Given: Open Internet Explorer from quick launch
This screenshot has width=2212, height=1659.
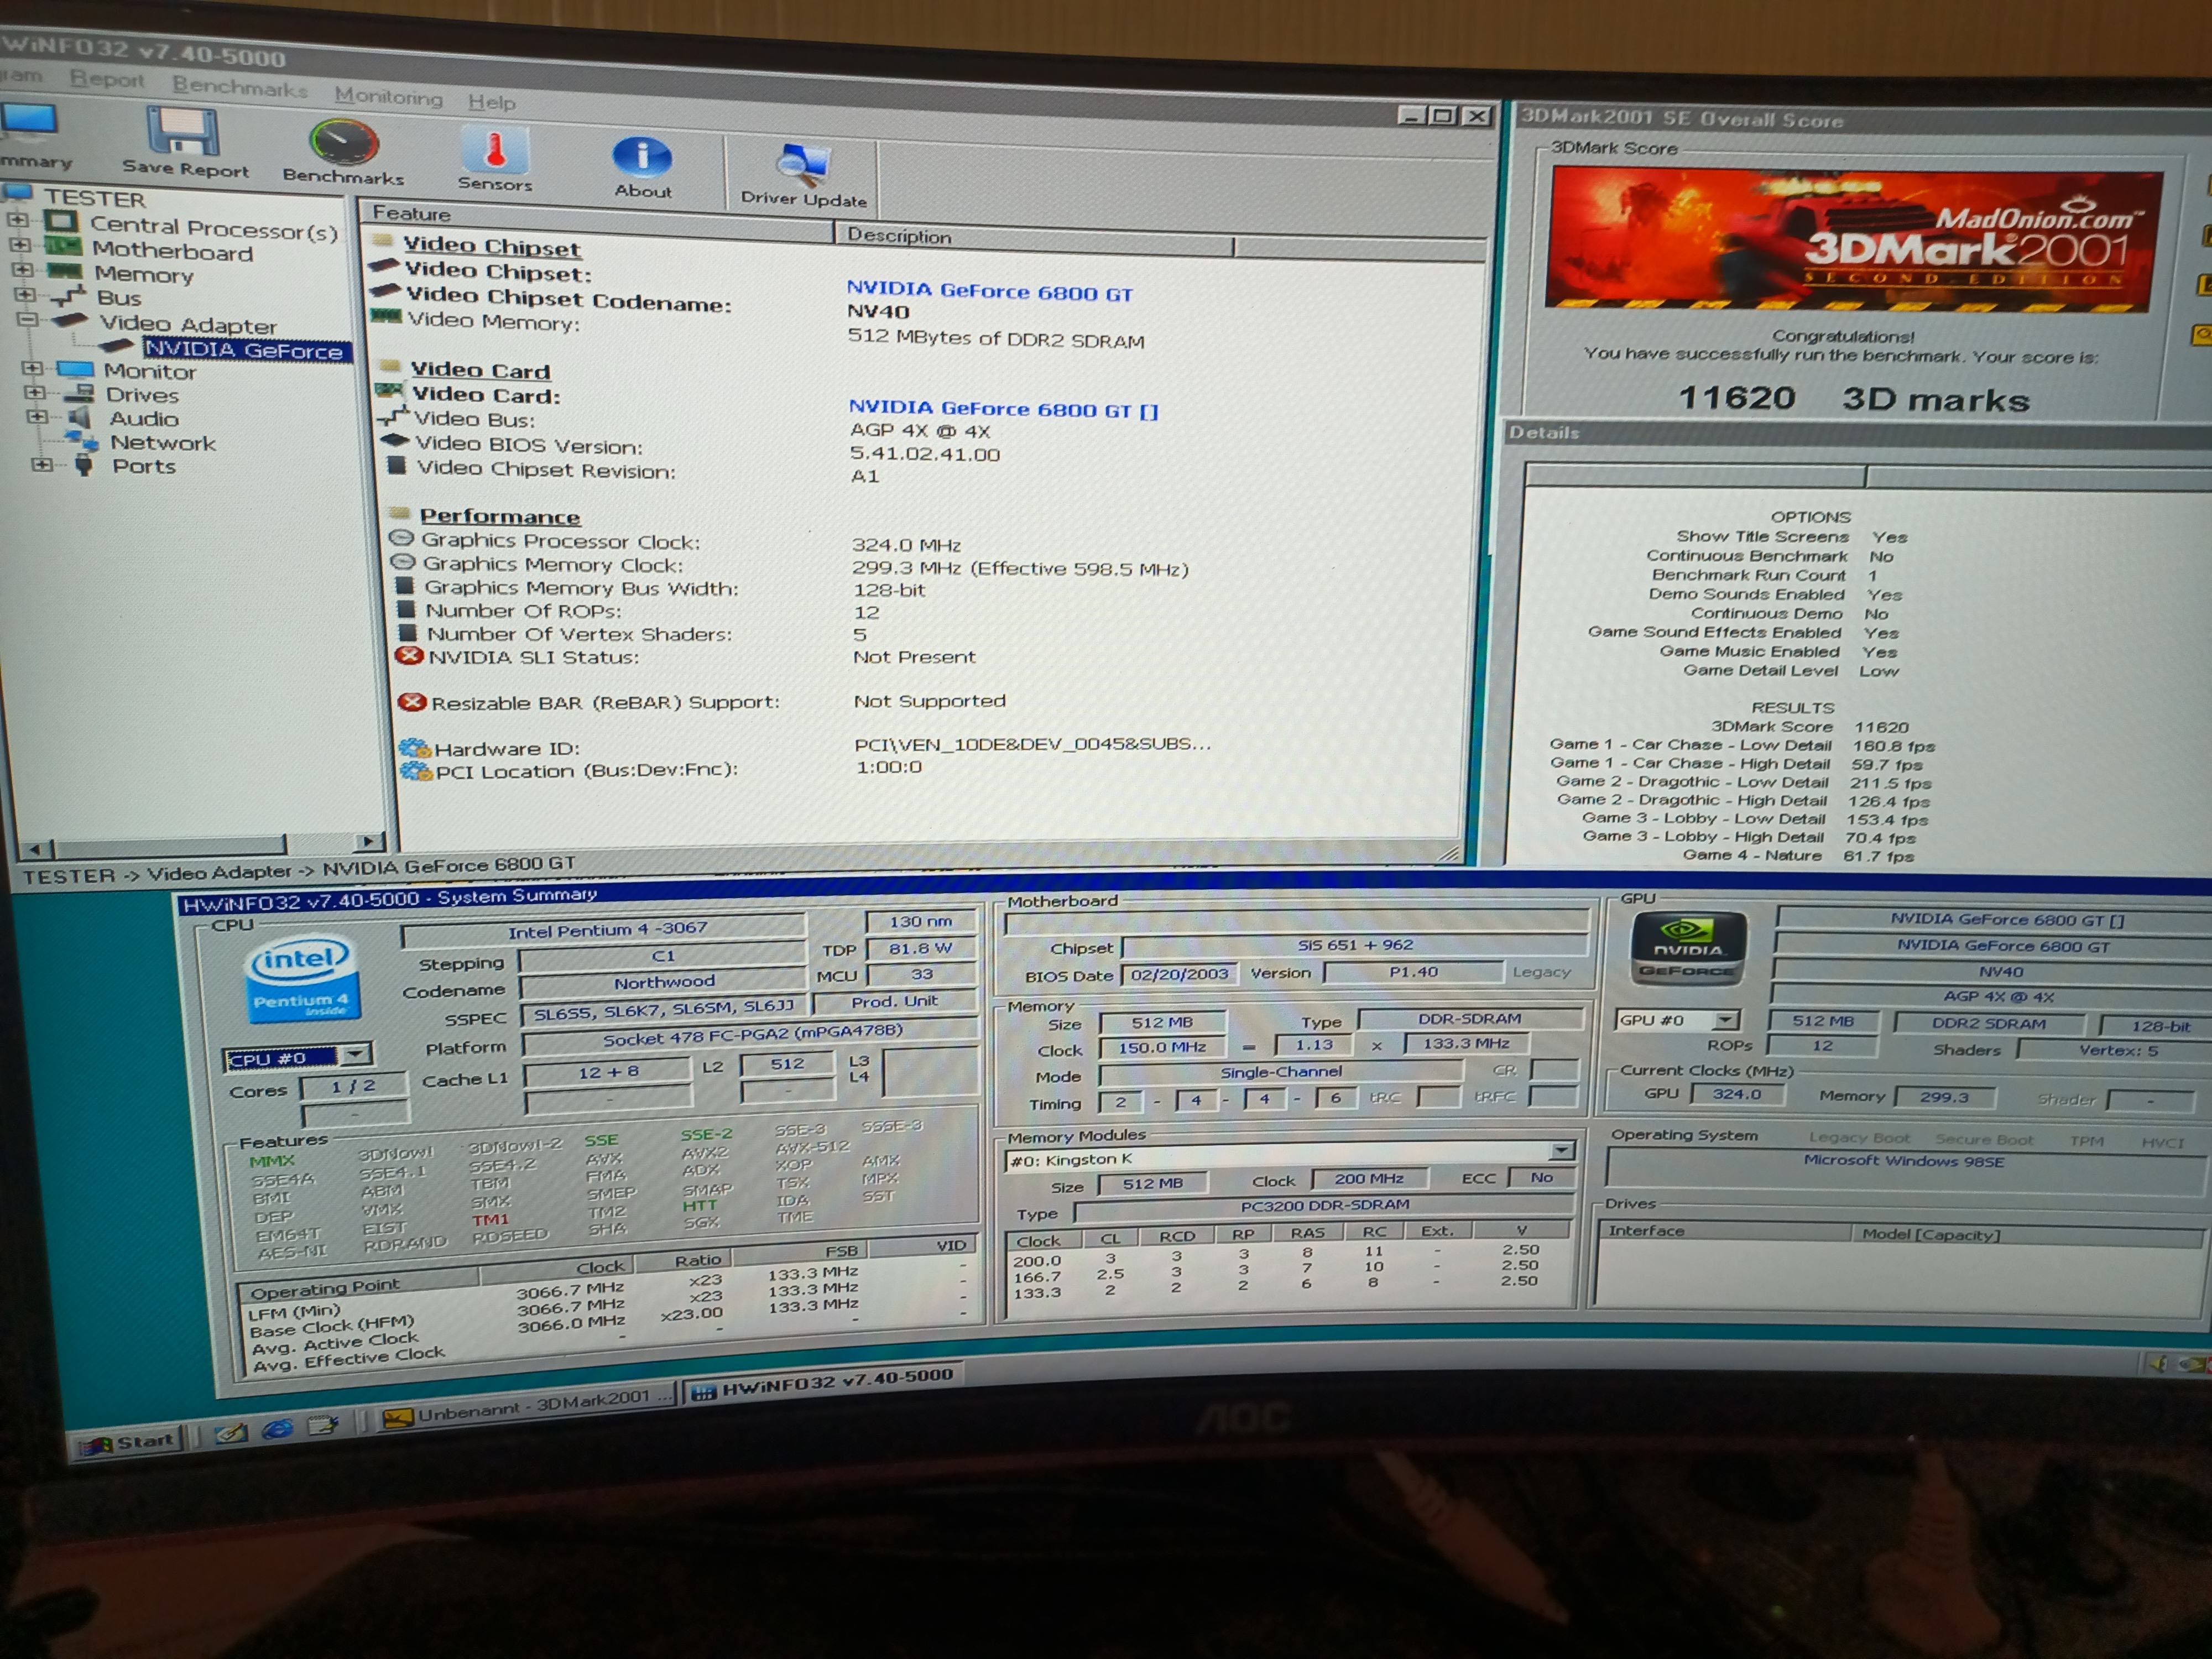Looking at the screenshot, I should coord(278,1430).
